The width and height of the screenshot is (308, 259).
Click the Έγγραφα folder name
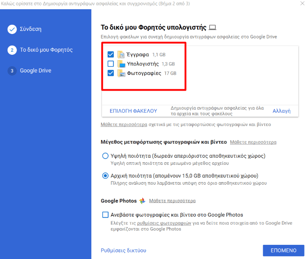point(138,55)
